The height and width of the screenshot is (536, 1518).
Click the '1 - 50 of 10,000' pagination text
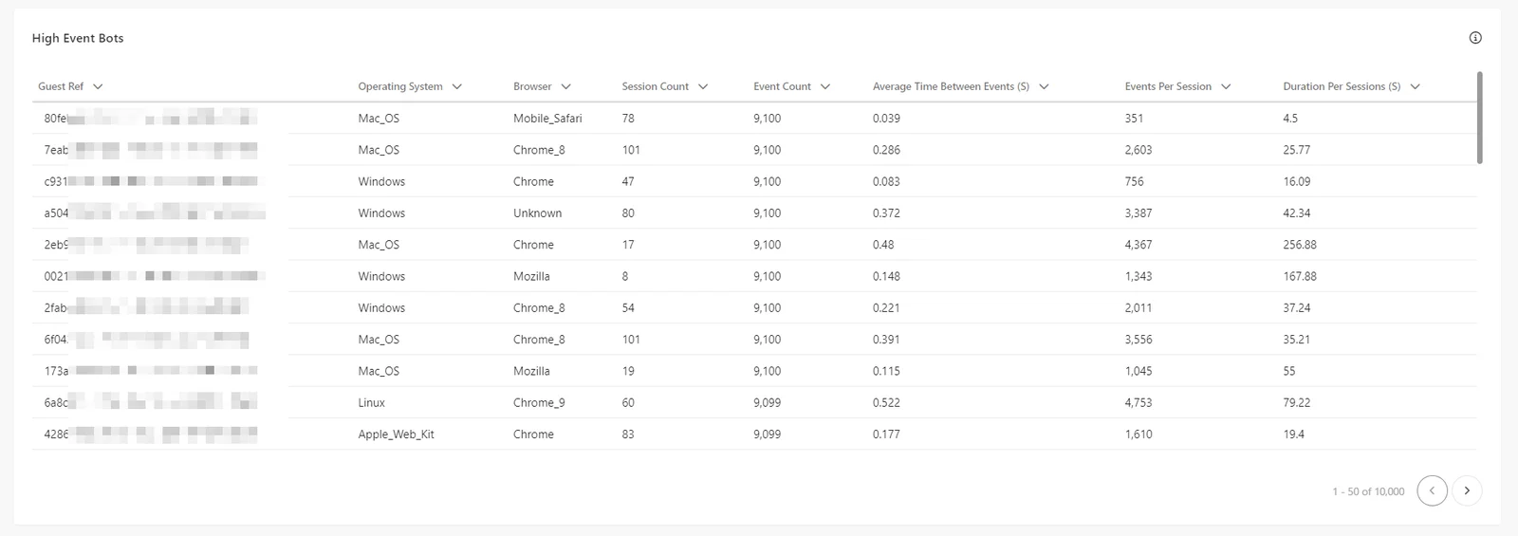pos(1368,491)
